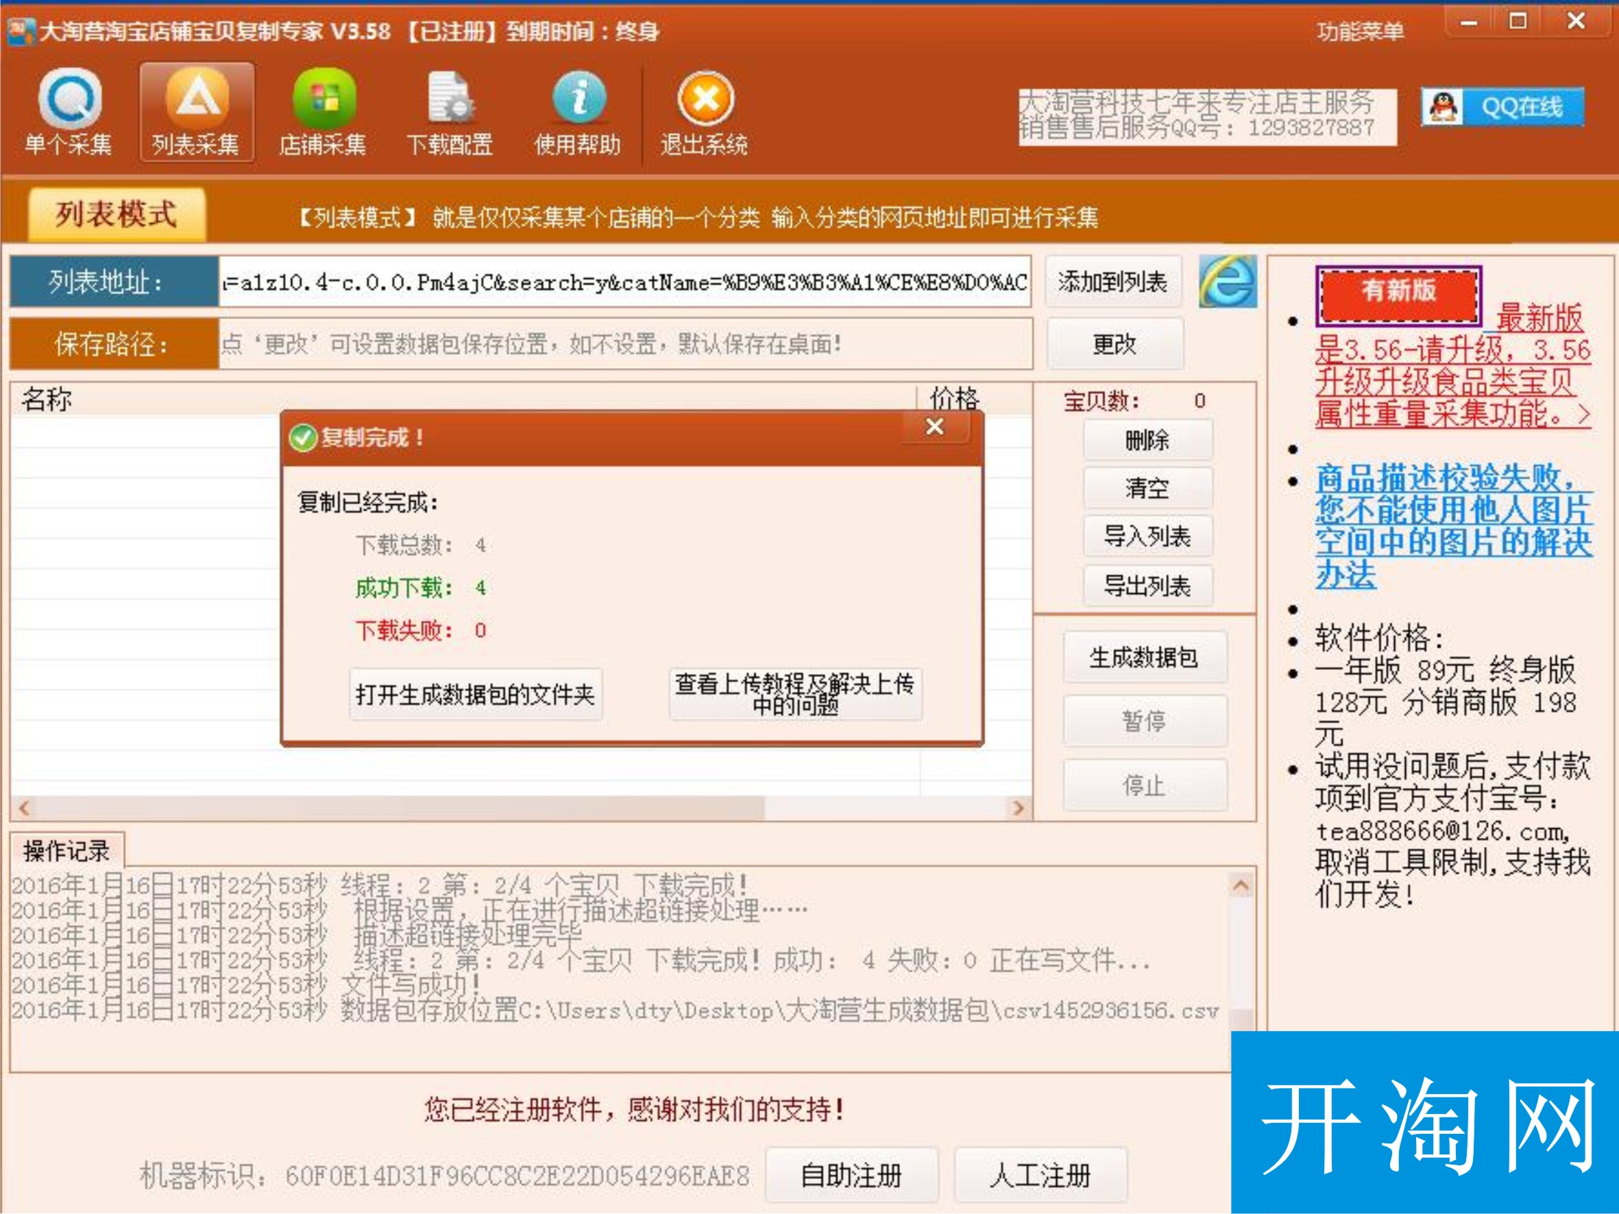Select the 单个采集 toolbar icon
The image size is (1619, 1214).
[69, 111]
